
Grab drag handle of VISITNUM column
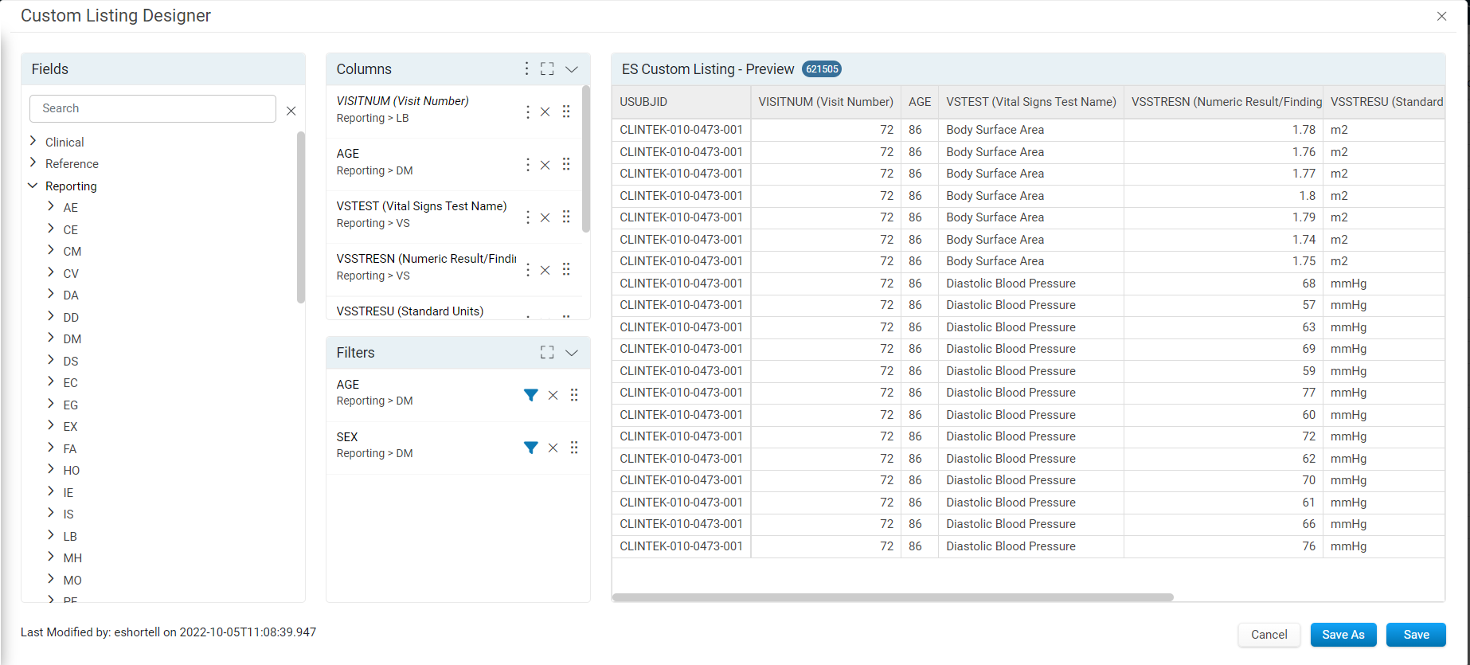click(x=566, y=111)
